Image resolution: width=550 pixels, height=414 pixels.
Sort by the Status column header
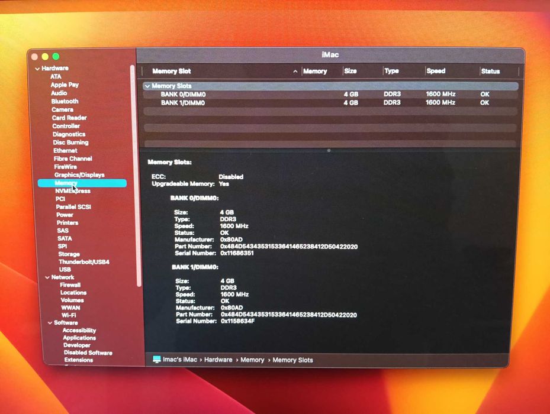[x=490, y=71]
